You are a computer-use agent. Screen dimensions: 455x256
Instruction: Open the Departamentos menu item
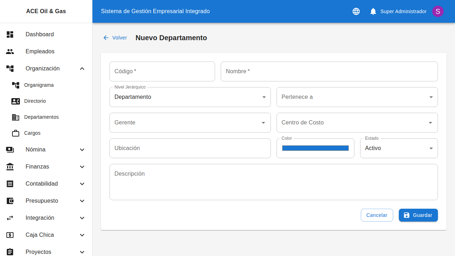(41, 117)
